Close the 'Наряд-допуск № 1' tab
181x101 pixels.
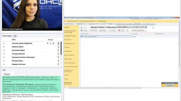[x=114, y=24]
